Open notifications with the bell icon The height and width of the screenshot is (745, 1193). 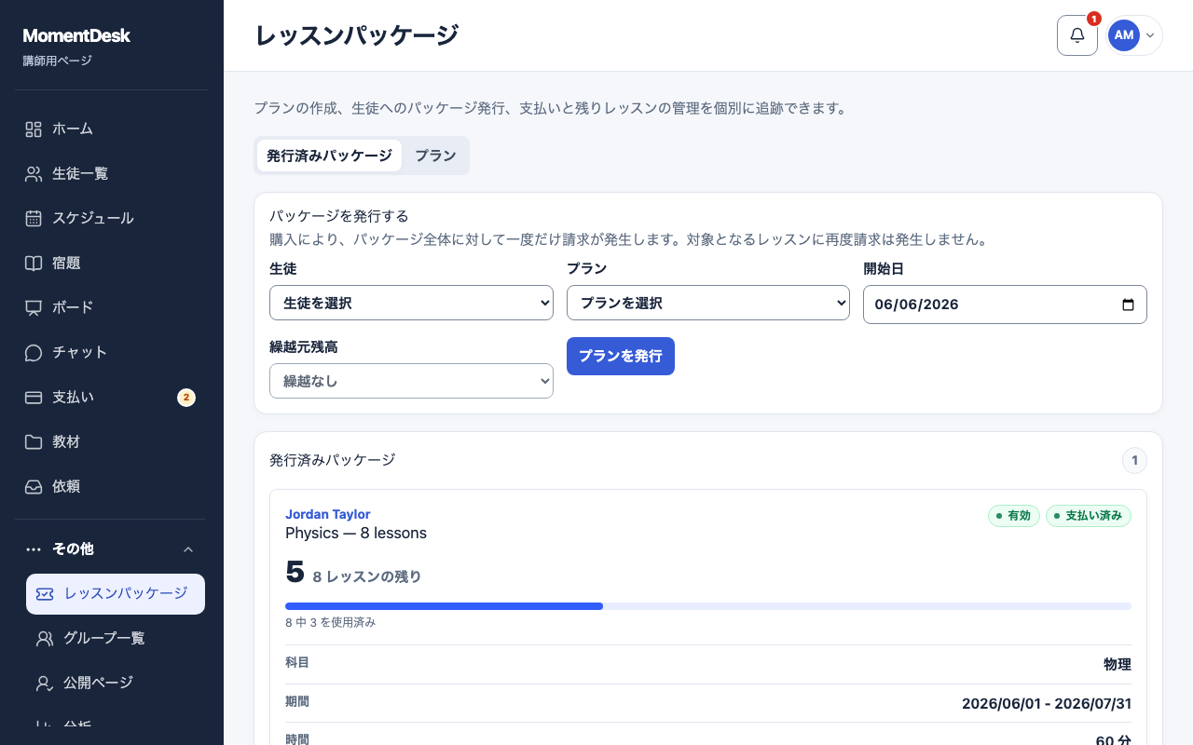tap(1077, 35)
